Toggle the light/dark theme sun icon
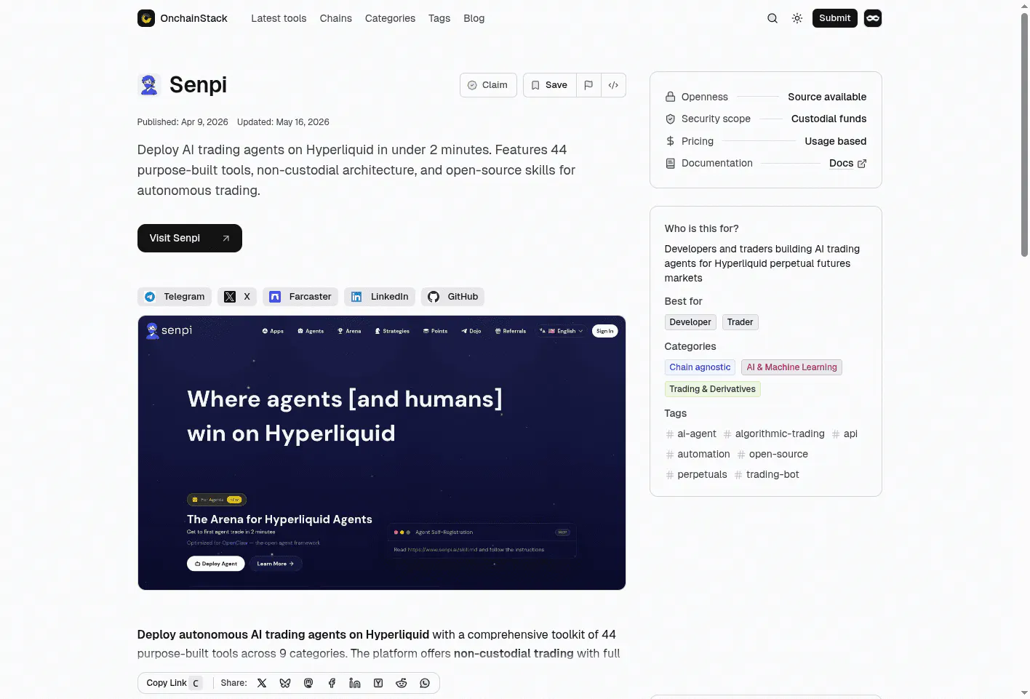This screenshot has width=1030, height=699. [797, 18]
